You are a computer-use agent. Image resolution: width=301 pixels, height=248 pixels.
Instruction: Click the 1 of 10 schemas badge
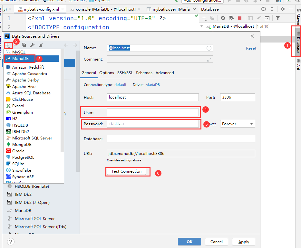(262, 26)
